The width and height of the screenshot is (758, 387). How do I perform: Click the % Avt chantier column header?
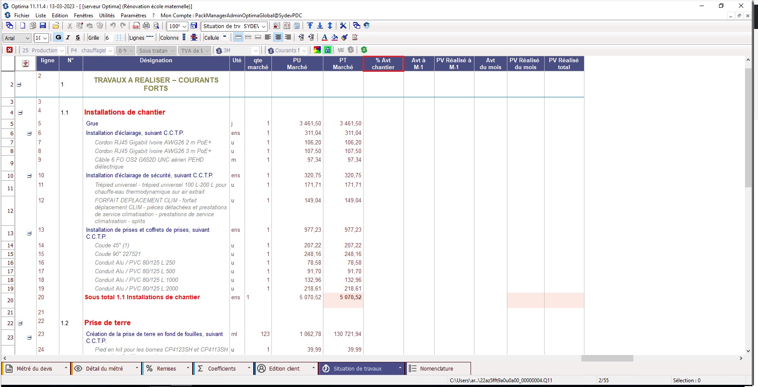(383, 64)
